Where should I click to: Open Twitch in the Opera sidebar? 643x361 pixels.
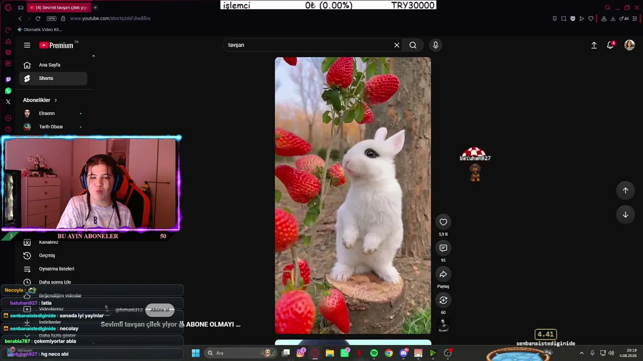pos(8,80)
